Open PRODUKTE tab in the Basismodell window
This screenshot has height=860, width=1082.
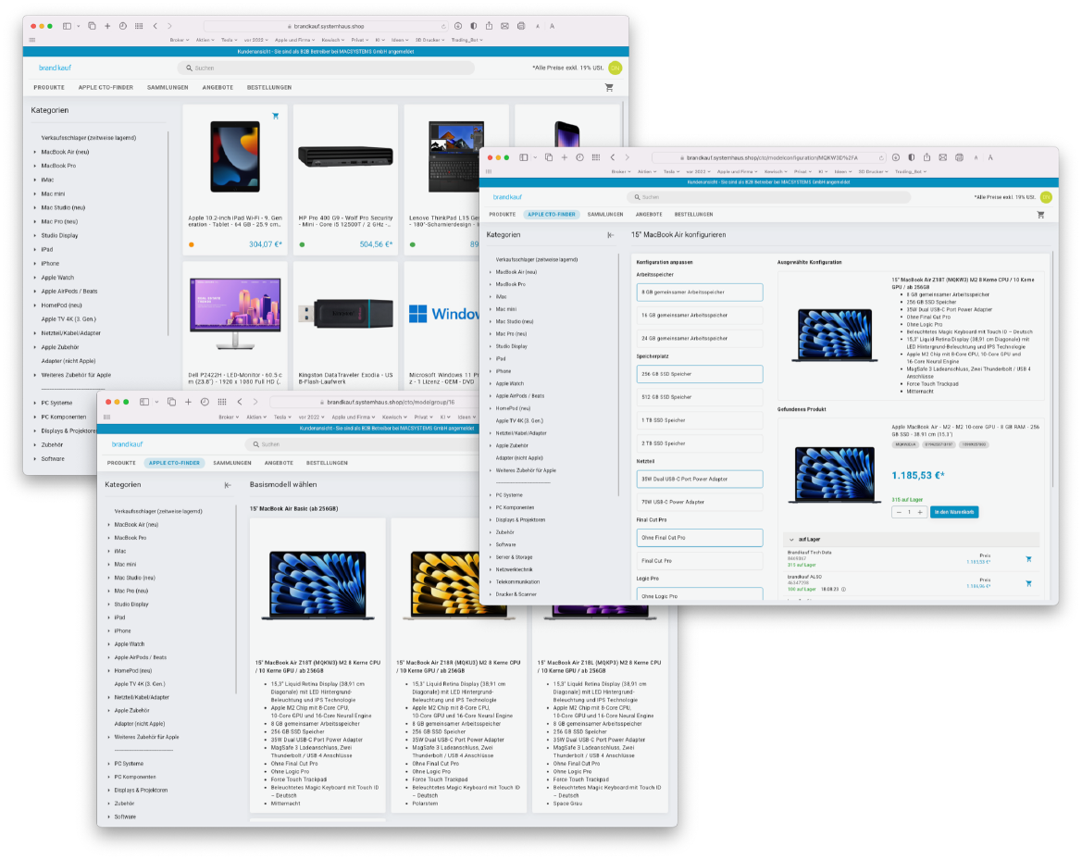pos(121,463)
